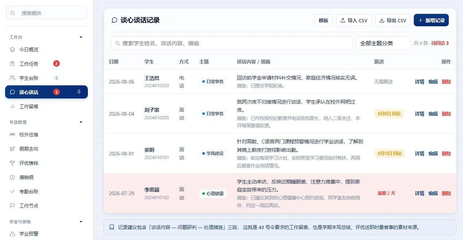Viewport: 463px width, 240px height.
Task: Click 详情 for 刘子豪's record
Action: coord(420,114)
